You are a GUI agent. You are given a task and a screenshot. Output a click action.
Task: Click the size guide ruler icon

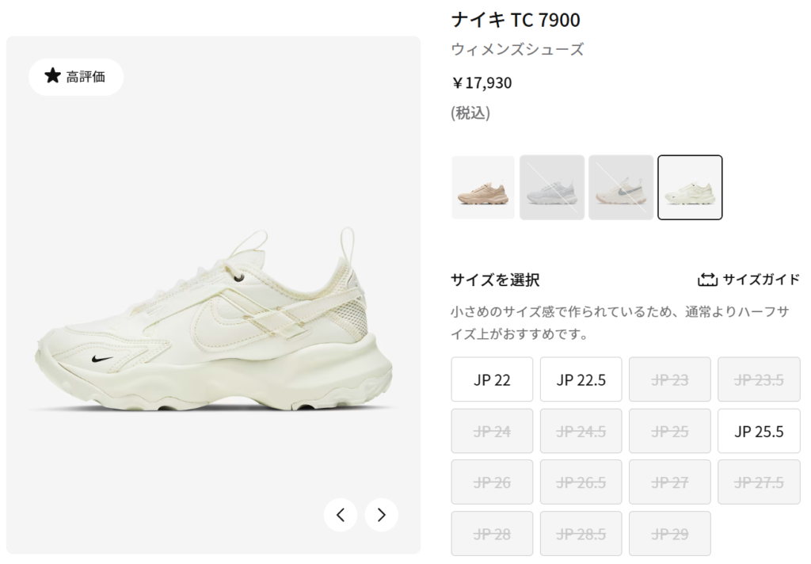707,280
